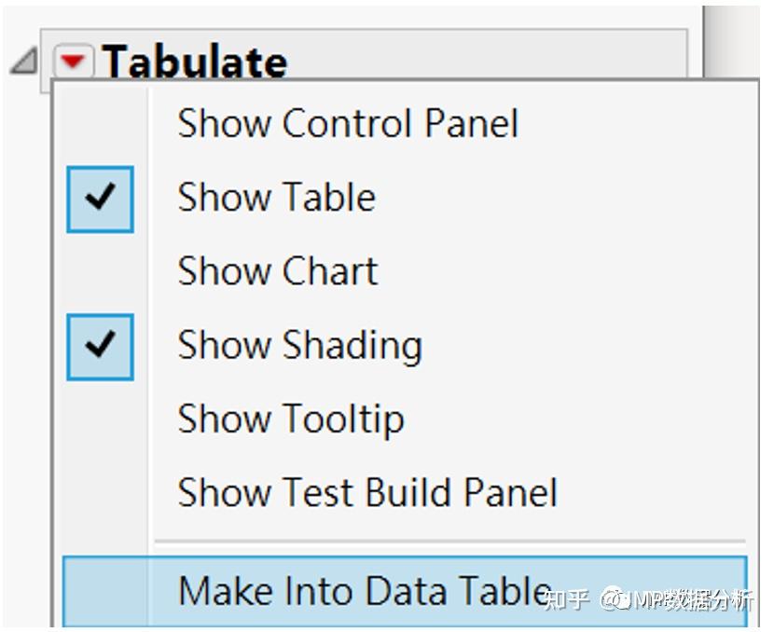Click the red triangle Tabulate menu icon
This screenshot has height=632, width=774.
pyautogui.click(x=72, y=61)
